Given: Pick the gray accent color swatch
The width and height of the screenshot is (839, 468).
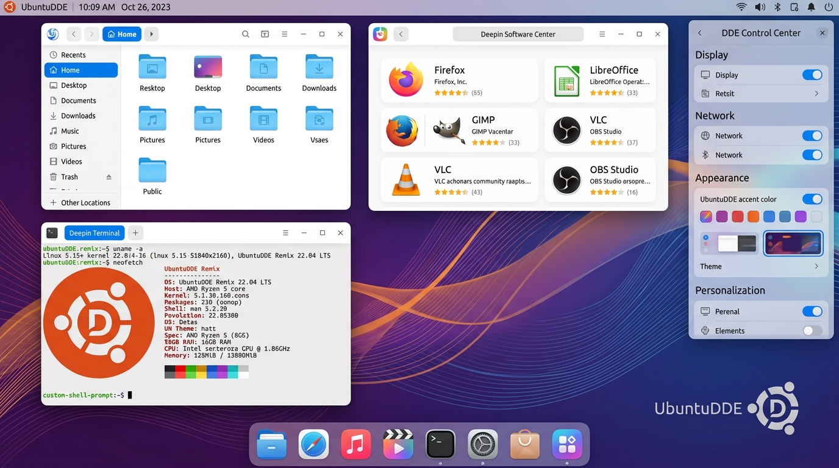Looking at the screenshot, I should [816, 216].
